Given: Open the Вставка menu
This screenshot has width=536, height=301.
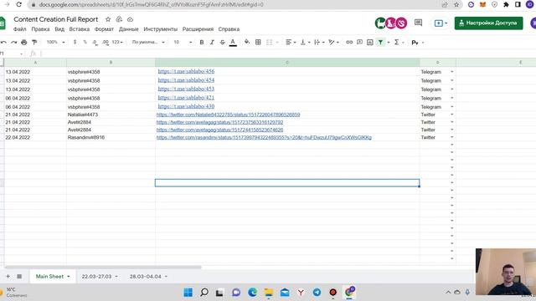Looking at the screenshot, I should [80, 29].
